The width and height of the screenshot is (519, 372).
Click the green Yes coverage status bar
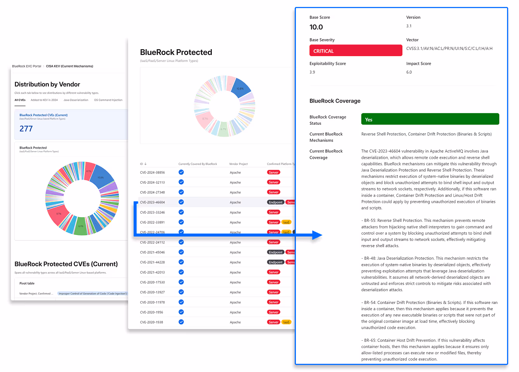(430, 119)
